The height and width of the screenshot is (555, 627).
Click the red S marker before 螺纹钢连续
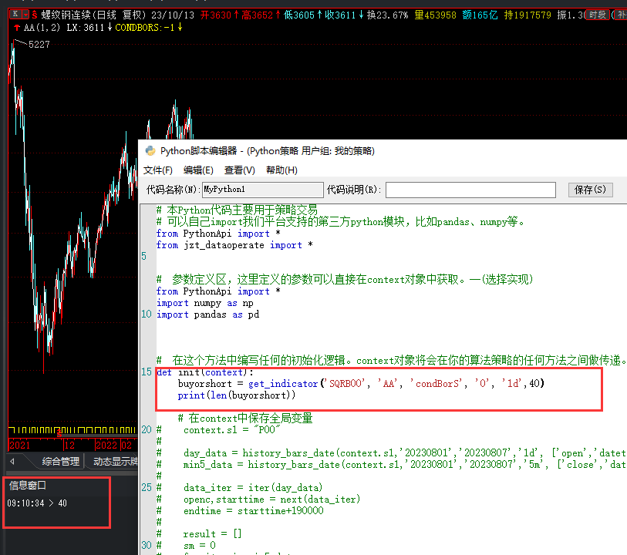click(35, 15)
